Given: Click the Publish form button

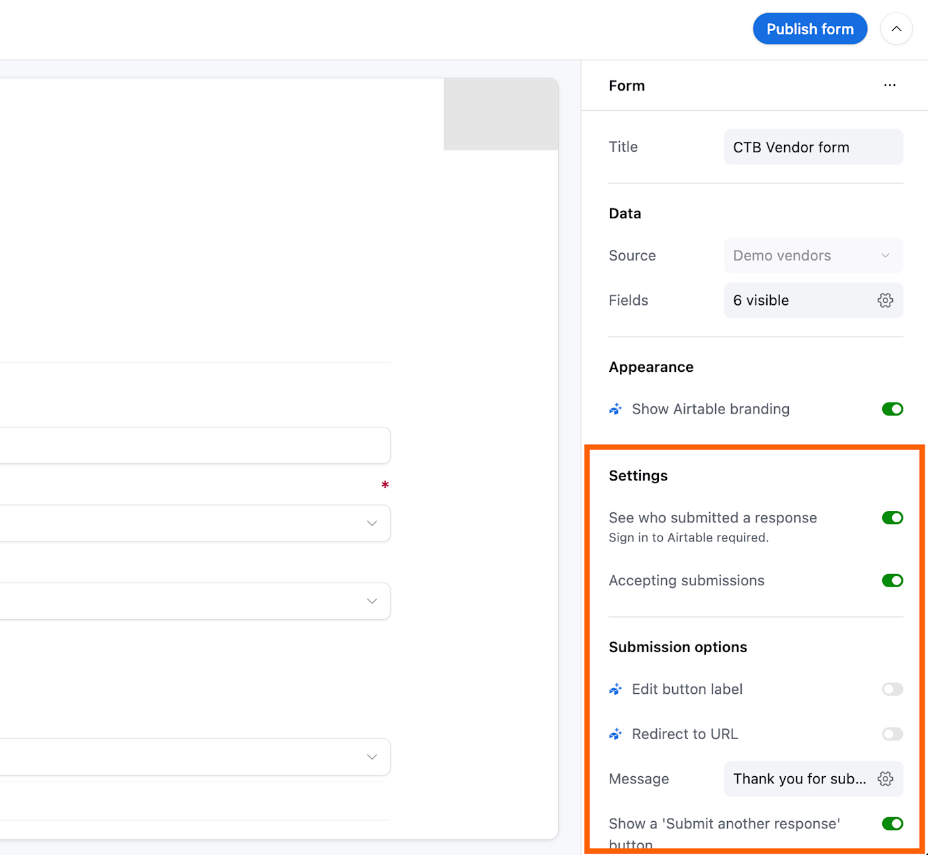Looking at the screenshot, I should click(x=810, y=29).
